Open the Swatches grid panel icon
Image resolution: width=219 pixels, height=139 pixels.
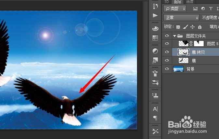click(155, 38)
